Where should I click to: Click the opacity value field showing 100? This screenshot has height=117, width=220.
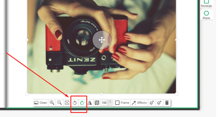click(x=104, y=103)
